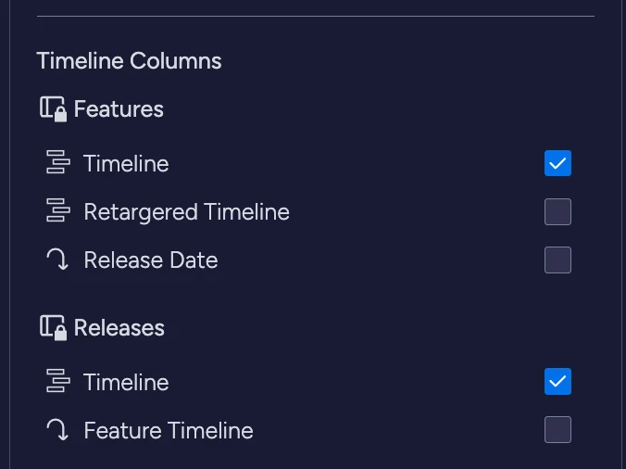Click the Timeline column icon under Features
626x469 pixels.
coord(58,164)
